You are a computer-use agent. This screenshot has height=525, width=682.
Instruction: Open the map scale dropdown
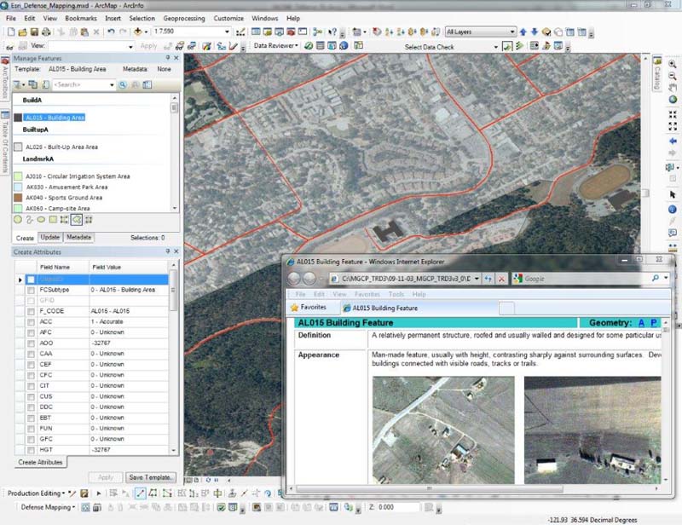coord(227,32)
